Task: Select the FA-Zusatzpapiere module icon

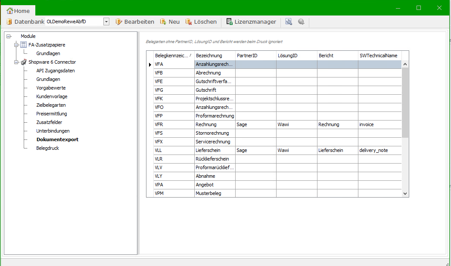Action: (24, 45)
